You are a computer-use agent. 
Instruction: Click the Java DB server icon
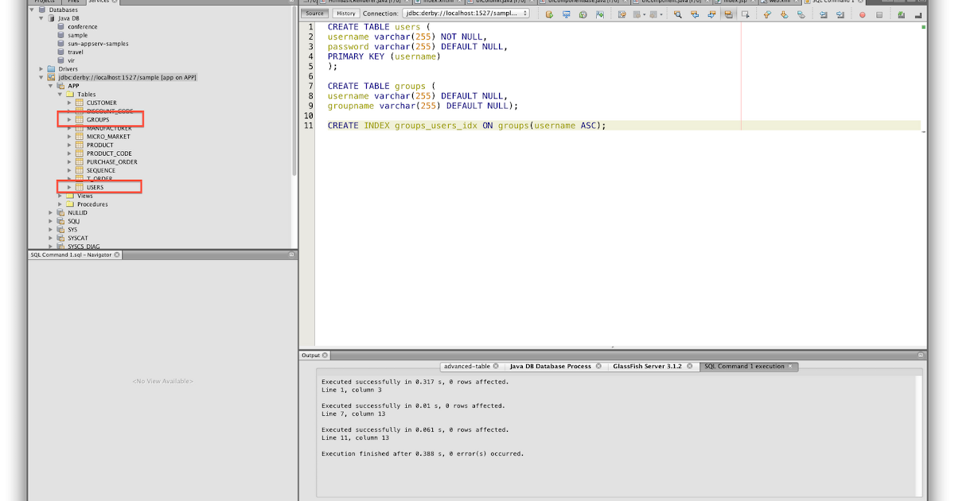(51, 18)
